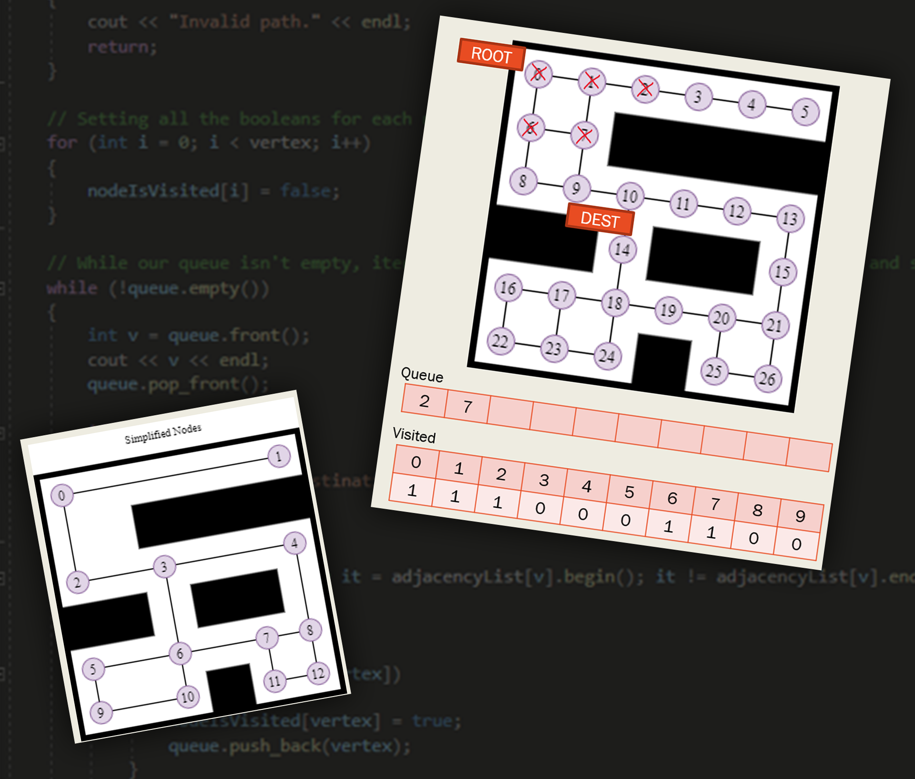Image resolution: width=915 pixels, height=779 pixels.
Task: Select node 8 in the ROOT maze graph
Action: (523, 181)
